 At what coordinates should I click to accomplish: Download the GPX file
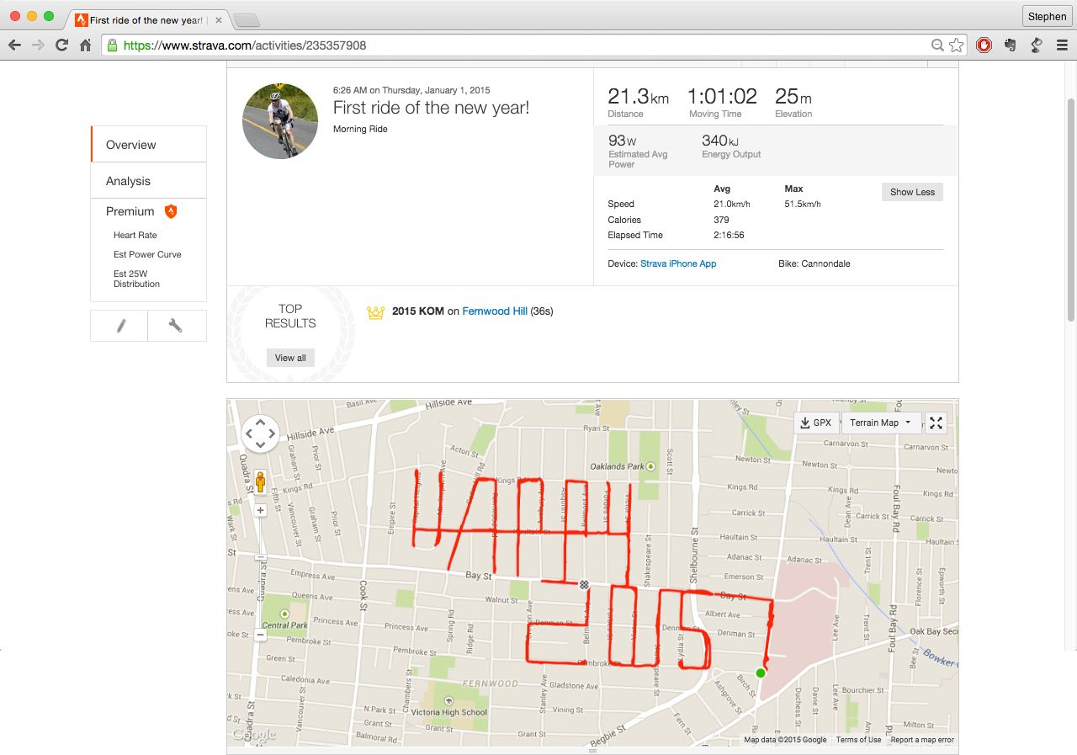click(x=816, y=423)
